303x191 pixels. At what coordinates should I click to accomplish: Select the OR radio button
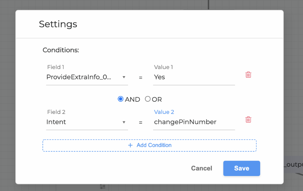[x=148, y=99]
